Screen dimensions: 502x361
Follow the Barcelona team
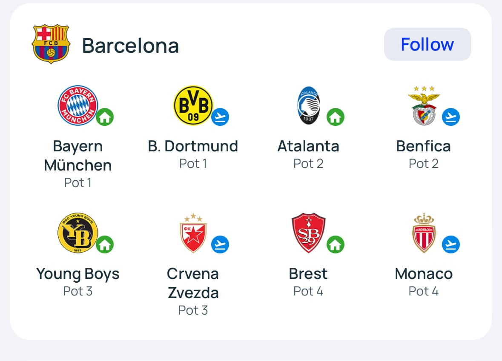point(427,44)
